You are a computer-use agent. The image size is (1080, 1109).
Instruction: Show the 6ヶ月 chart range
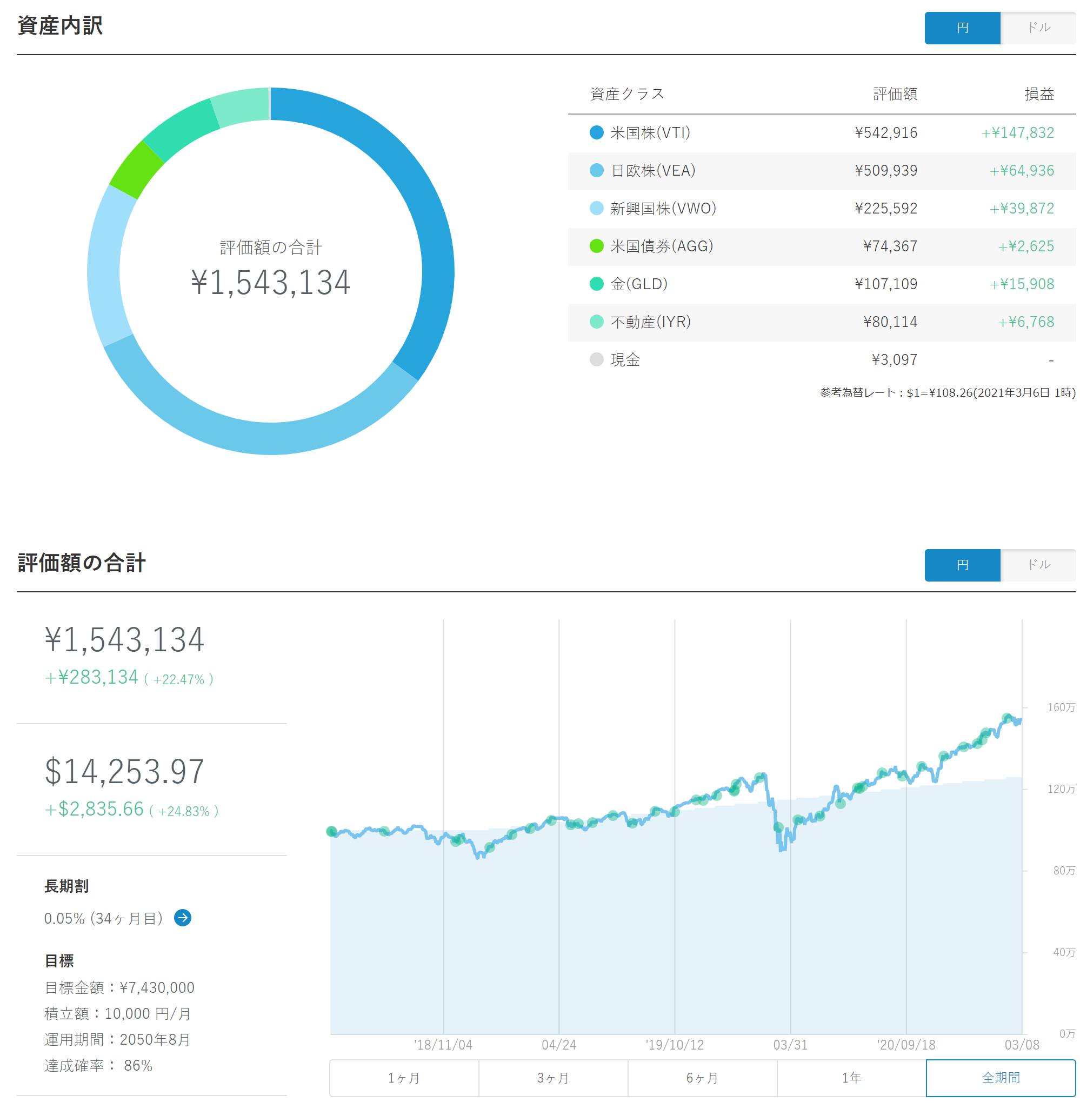[702, 1077]
